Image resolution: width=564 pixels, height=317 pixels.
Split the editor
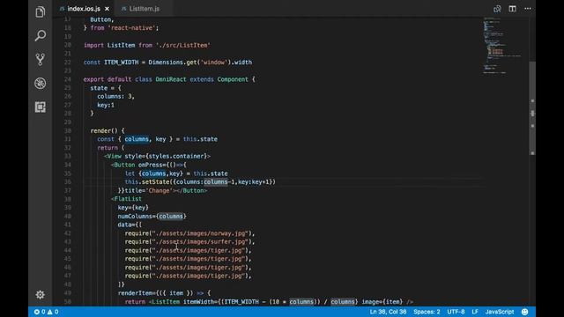click(512, 8)
